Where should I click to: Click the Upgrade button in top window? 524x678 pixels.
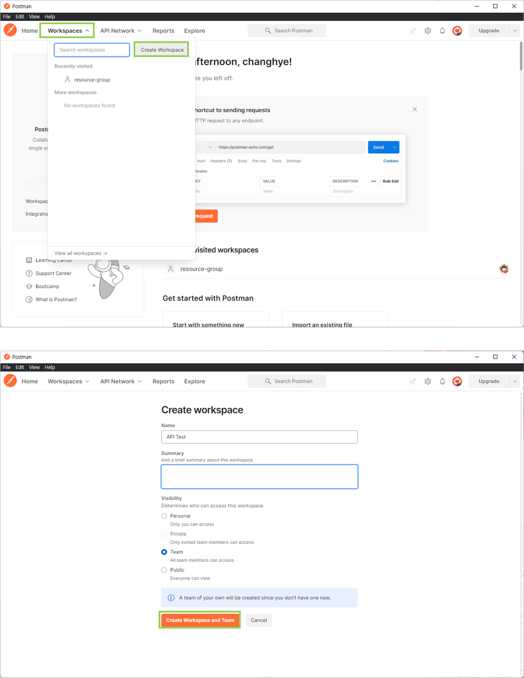tap(488, 31)
